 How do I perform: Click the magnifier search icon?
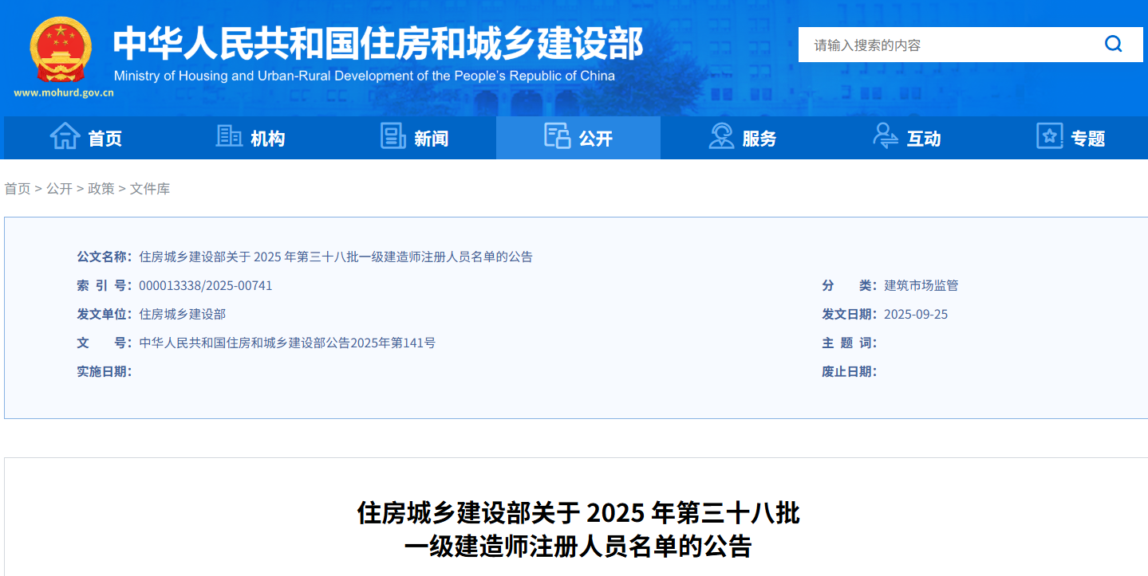1113,44
